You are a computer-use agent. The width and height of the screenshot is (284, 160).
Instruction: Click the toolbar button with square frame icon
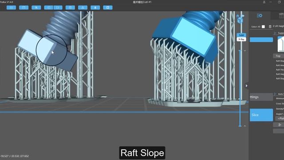pyautogui.click(x=107, y=8)
